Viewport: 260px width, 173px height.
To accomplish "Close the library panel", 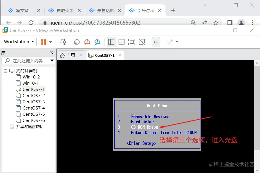I will pos(52,53).
